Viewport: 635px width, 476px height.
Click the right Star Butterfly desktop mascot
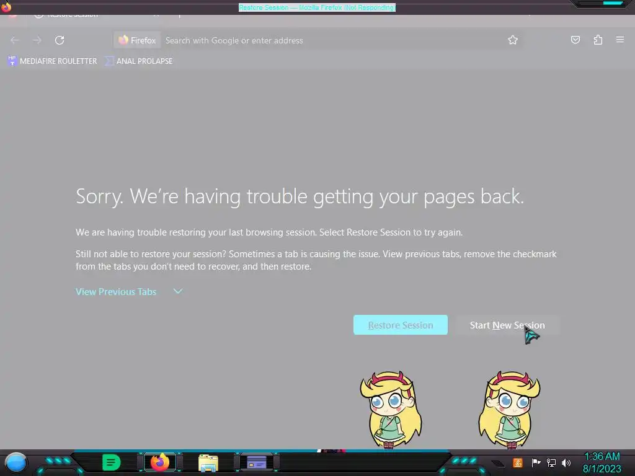coord(510,409)
